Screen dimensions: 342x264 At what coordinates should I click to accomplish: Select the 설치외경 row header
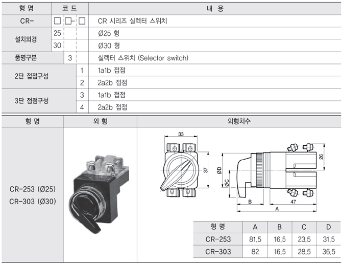coord(26,39)
